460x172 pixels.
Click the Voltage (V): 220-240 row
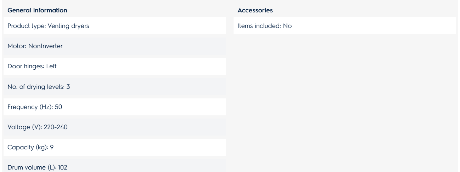[114, 127]
